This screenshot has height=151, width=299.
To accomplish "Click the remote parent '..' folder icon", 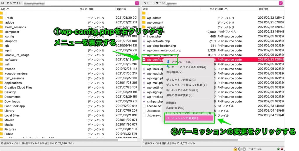I will pos(144,13).
